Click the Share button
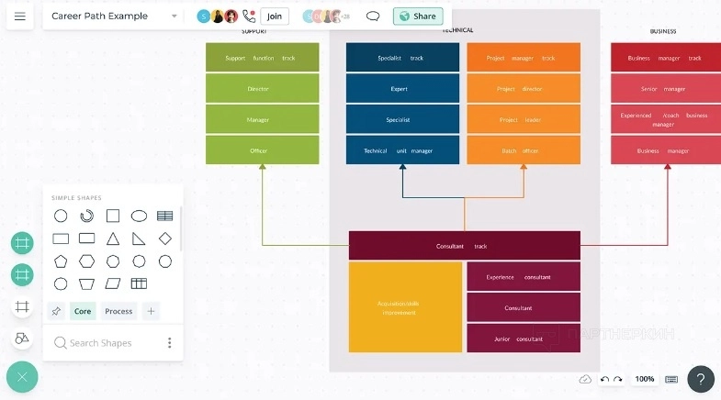 (x=418, y=17)
